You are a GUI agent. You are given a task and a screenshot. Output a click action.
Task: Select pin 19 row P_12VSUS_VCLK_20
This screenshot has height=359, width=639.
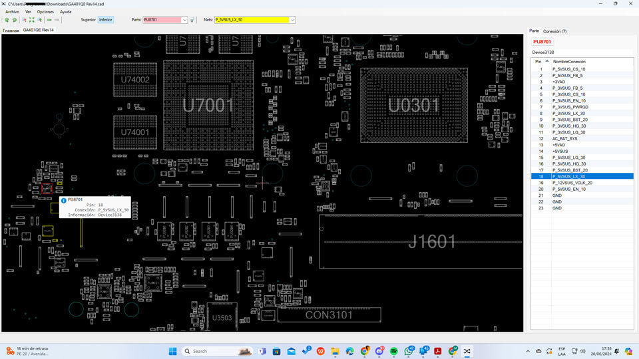[582, 183]
